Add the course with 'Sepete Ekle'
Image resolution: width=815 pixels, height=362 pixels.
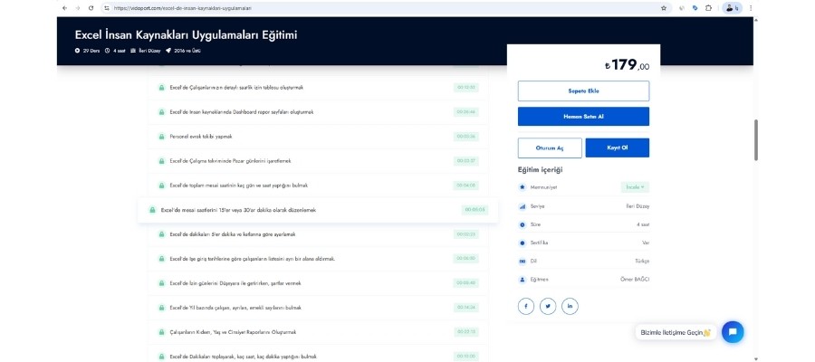tap(583, 90)
